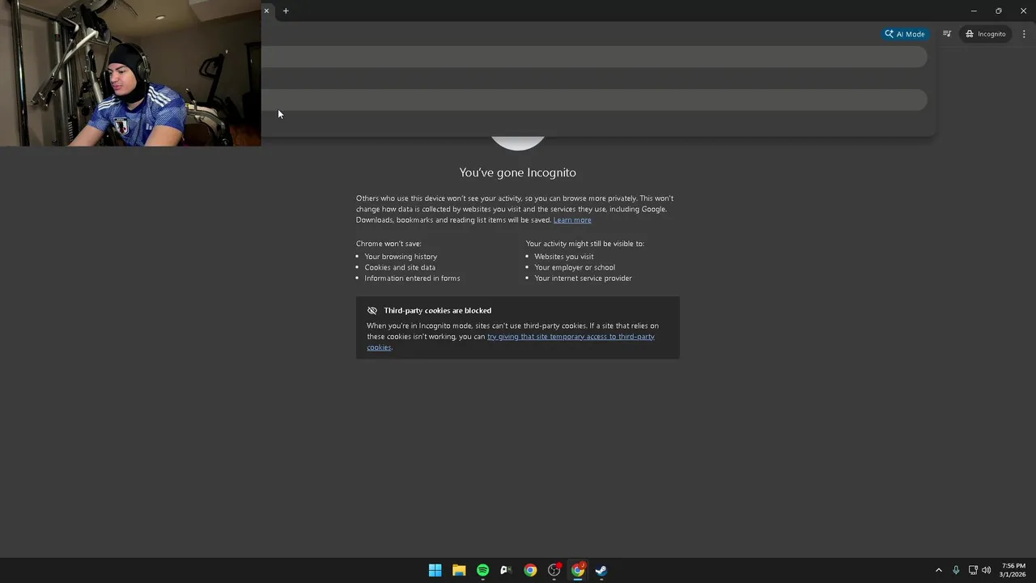Activate the AI Mode button
Screen dimensions: 1036x583
pos(905,34)
